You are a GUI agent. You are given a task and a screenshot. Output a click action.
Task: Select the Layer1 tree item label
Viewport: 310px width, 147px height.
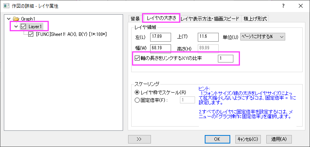click(x=35, y=26)
